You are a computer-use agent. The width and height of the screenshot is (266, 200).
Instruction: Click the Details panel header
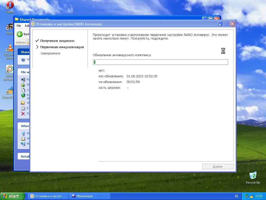24,157
